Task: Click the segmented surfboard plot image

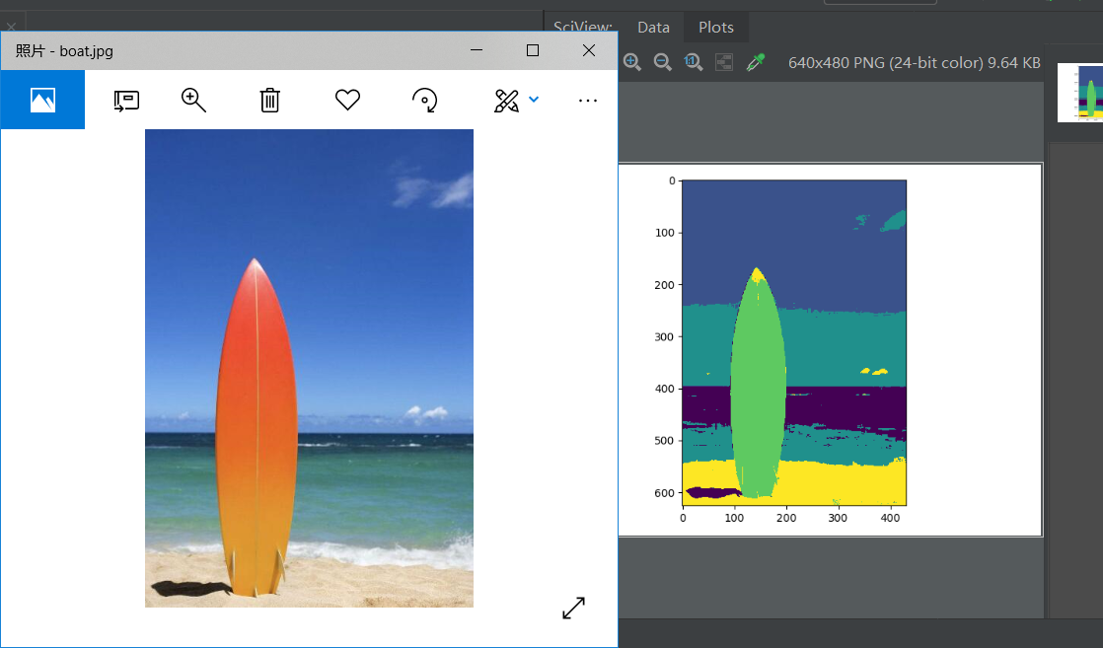Action: coord(794,342)
